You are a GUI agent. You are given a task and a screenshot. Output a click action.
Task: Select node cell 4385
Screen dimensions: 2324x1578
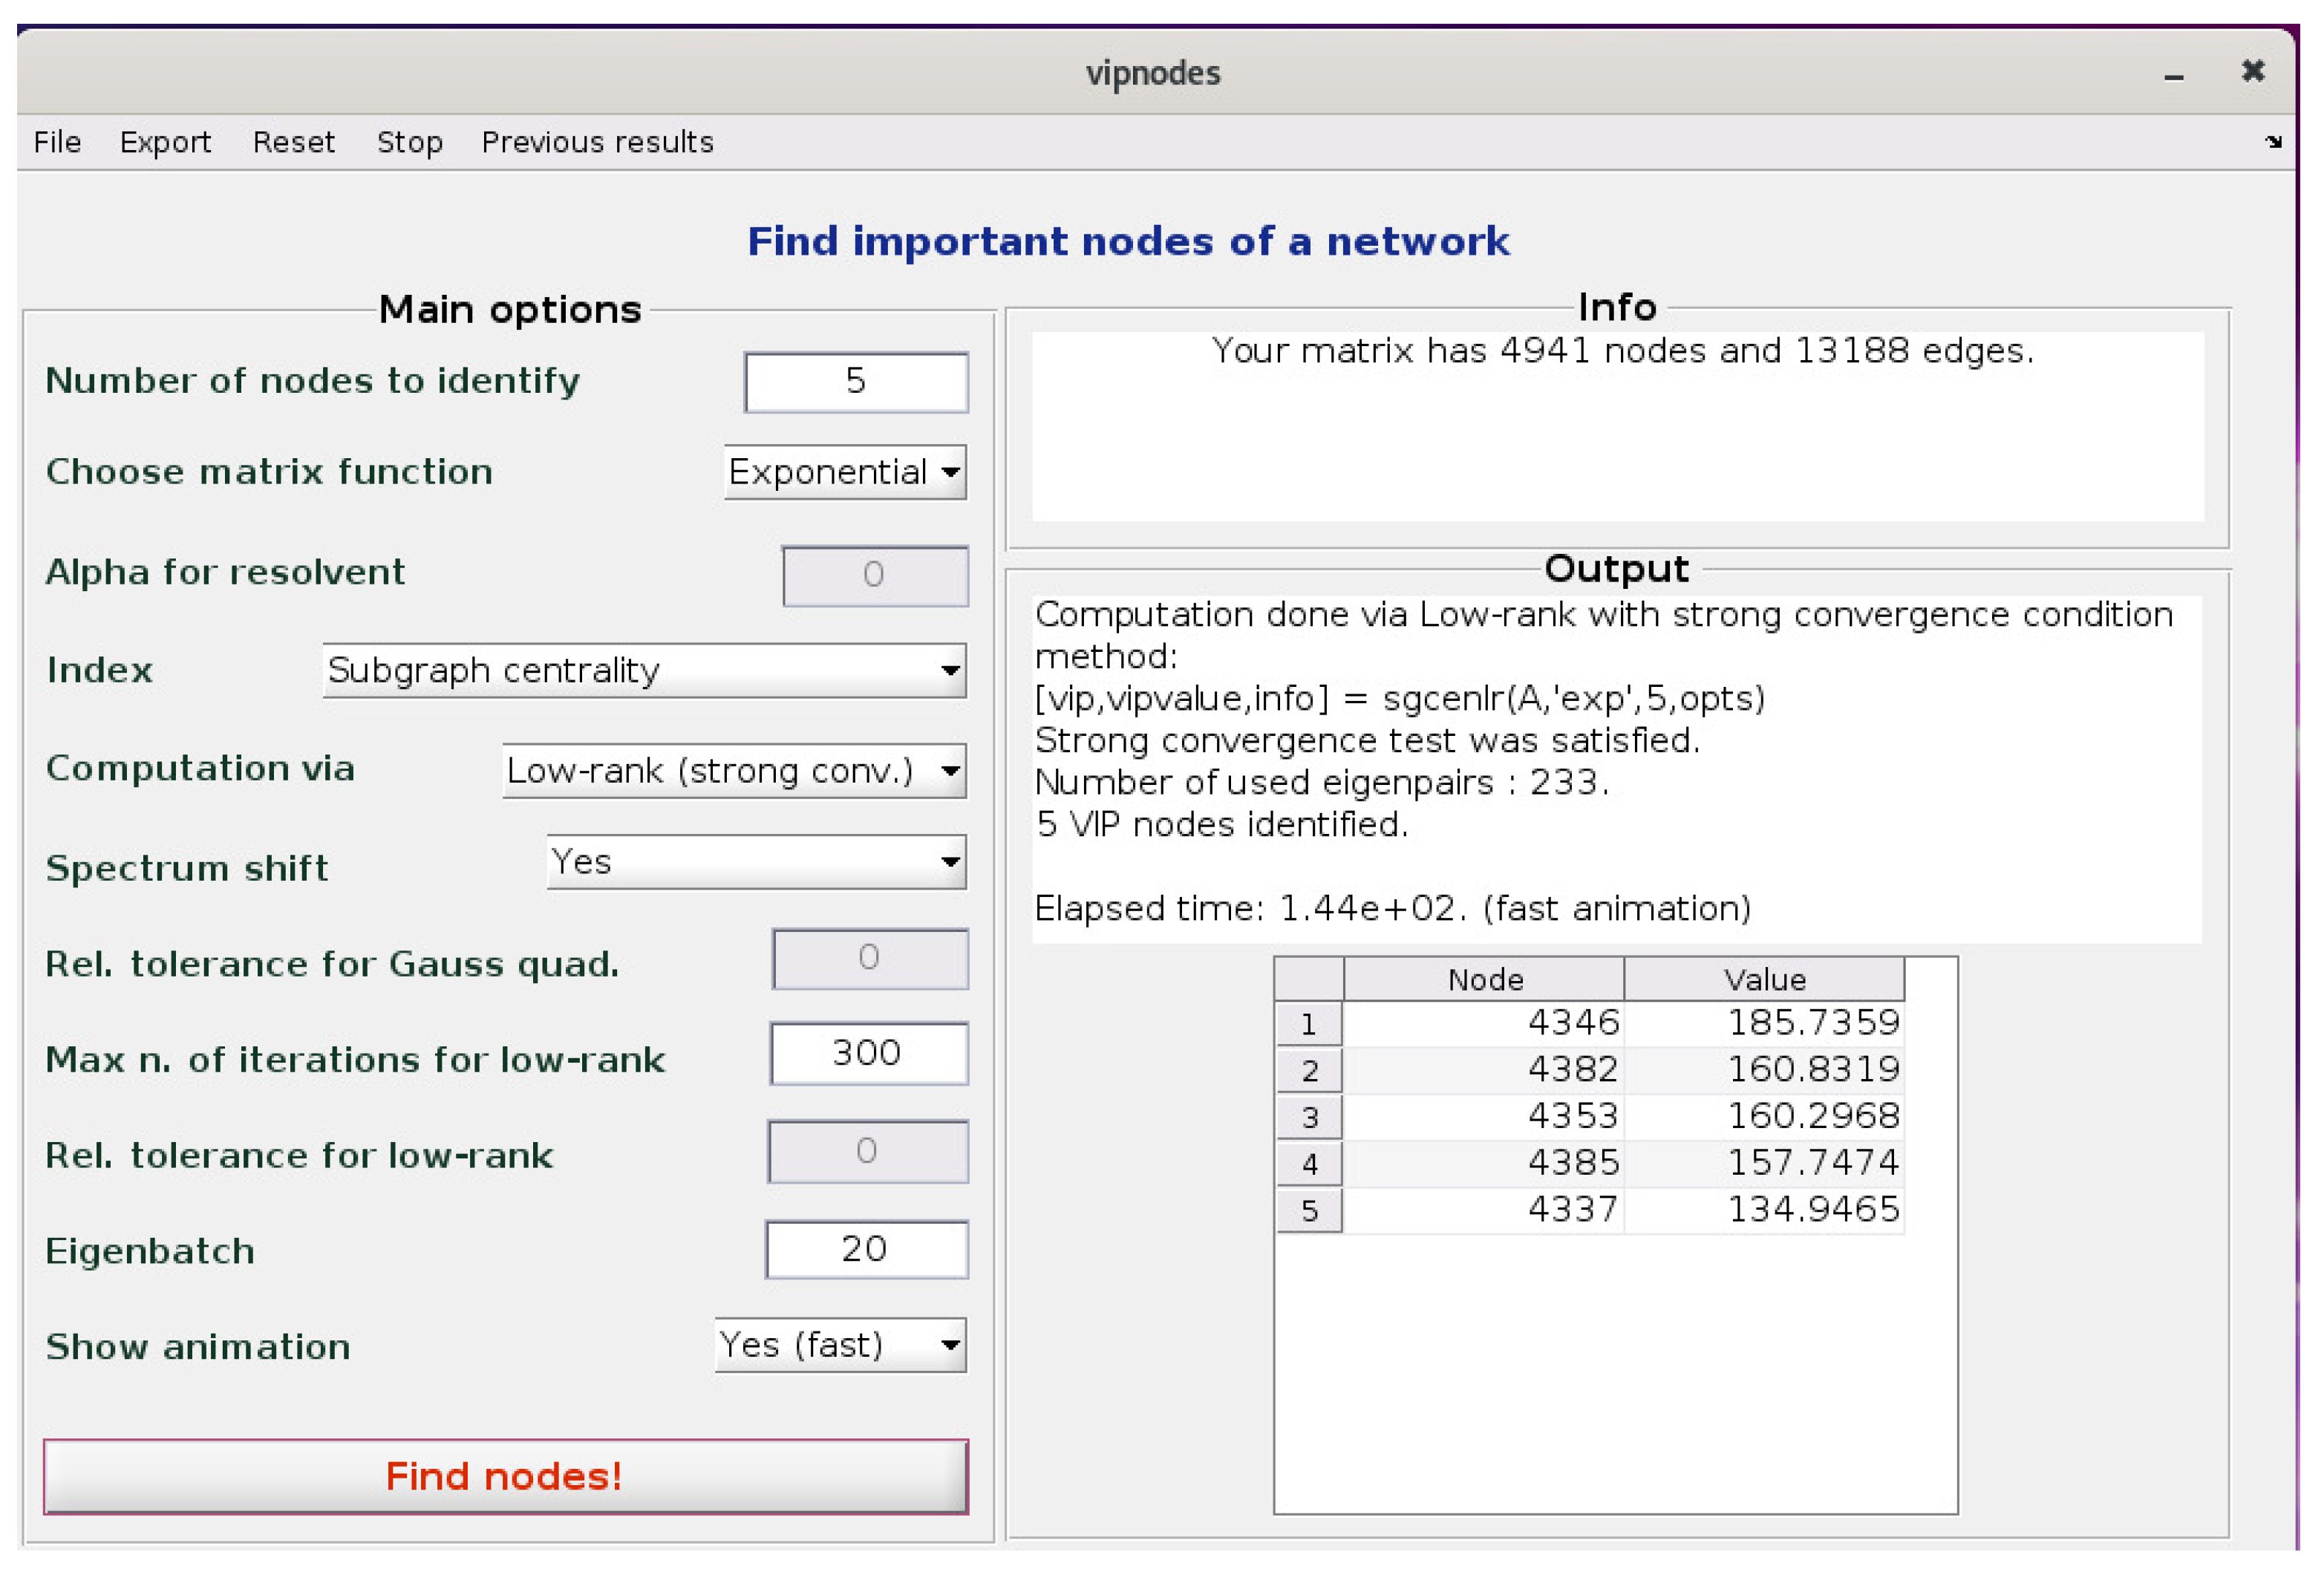(x=1484, y=1163)
